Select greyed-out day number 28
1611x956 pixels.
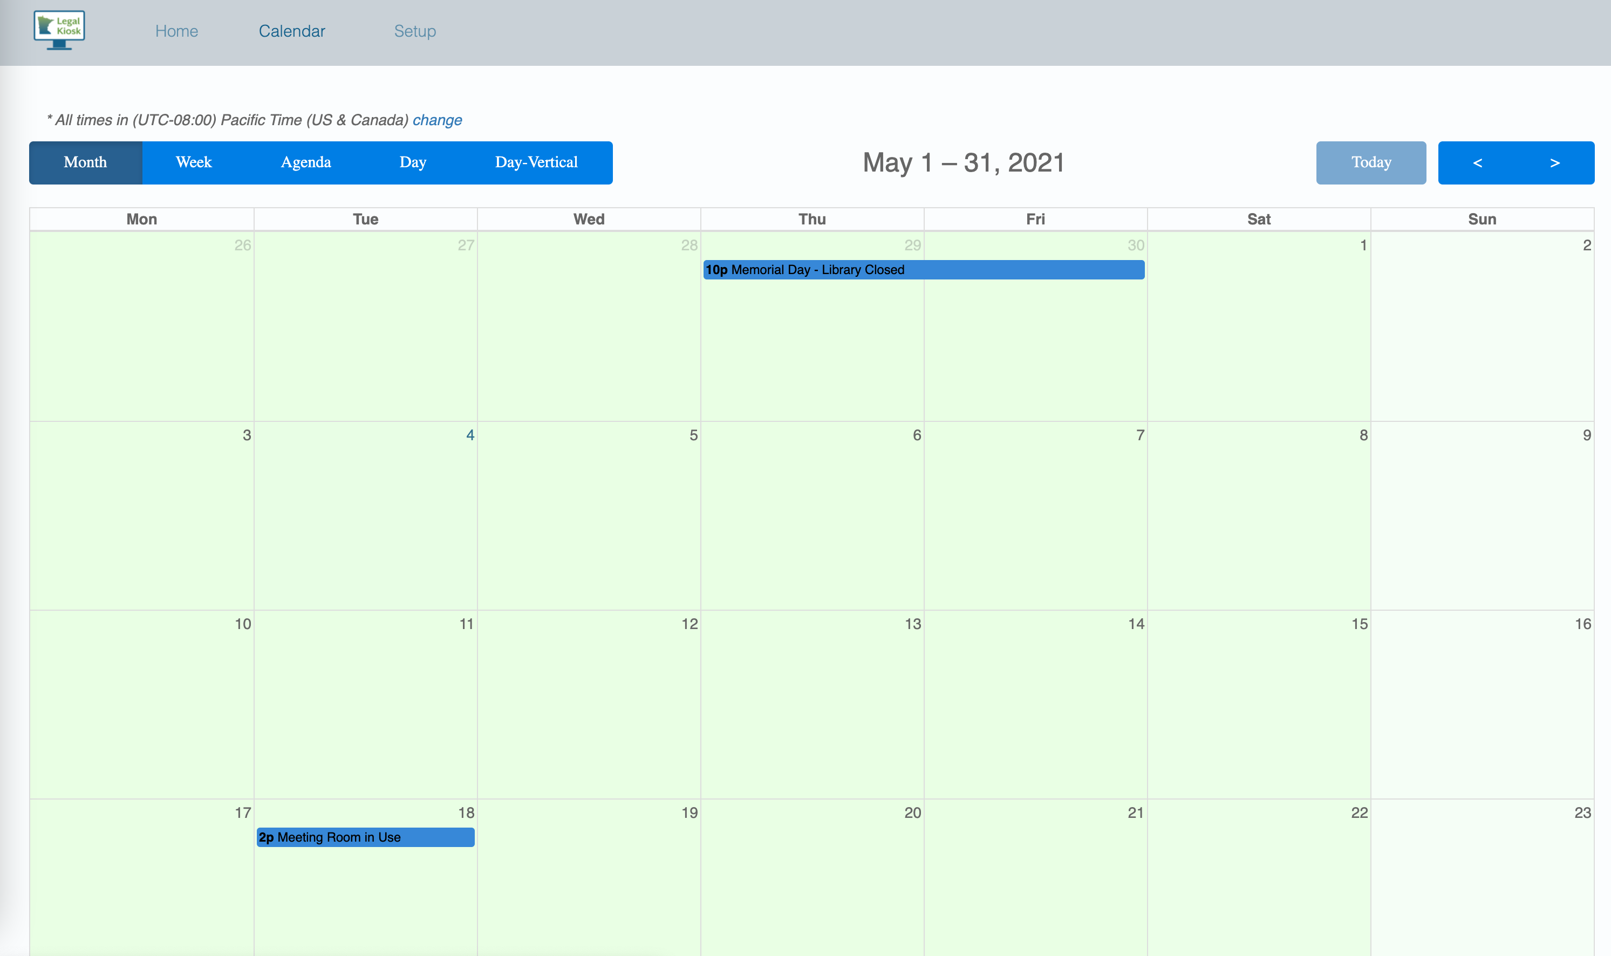(689, 245)
